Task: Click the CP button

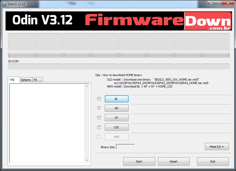Action: [x=116, y=118]
